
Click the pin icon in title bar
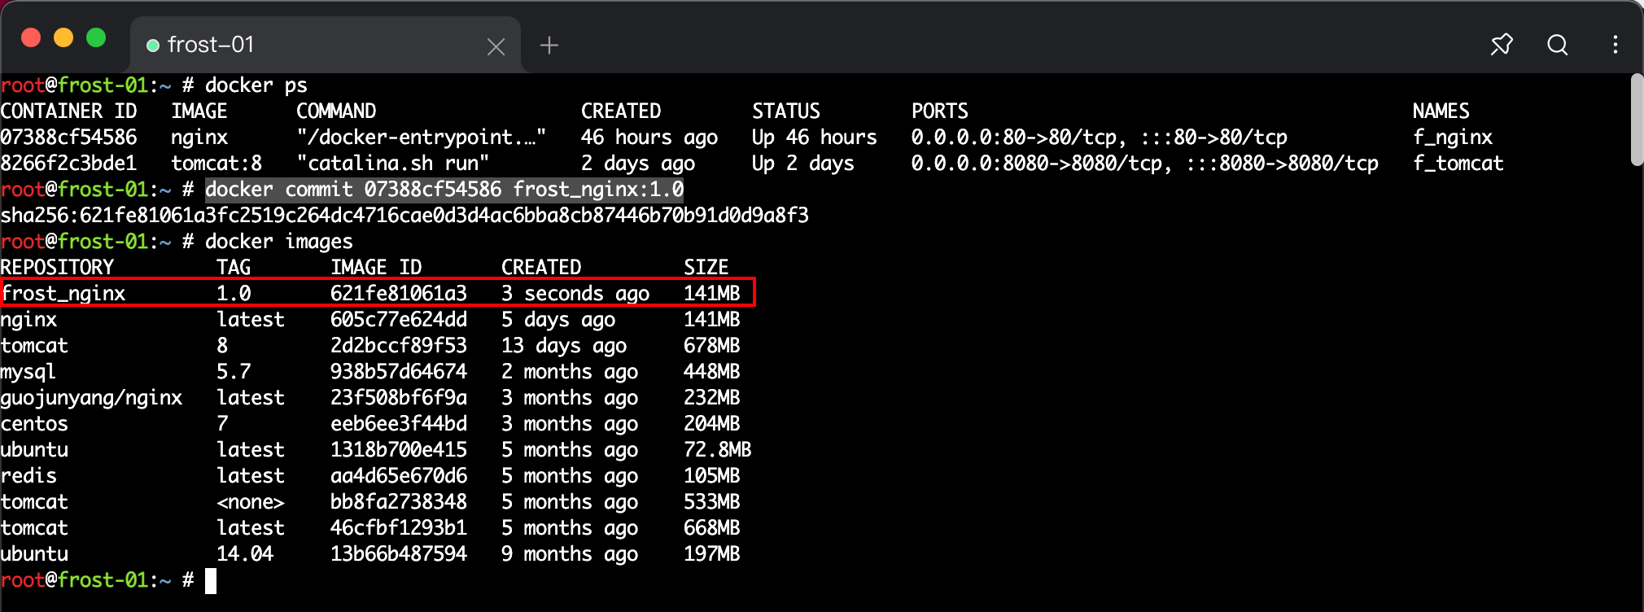pyautogui.click(x=1502, y=45)
